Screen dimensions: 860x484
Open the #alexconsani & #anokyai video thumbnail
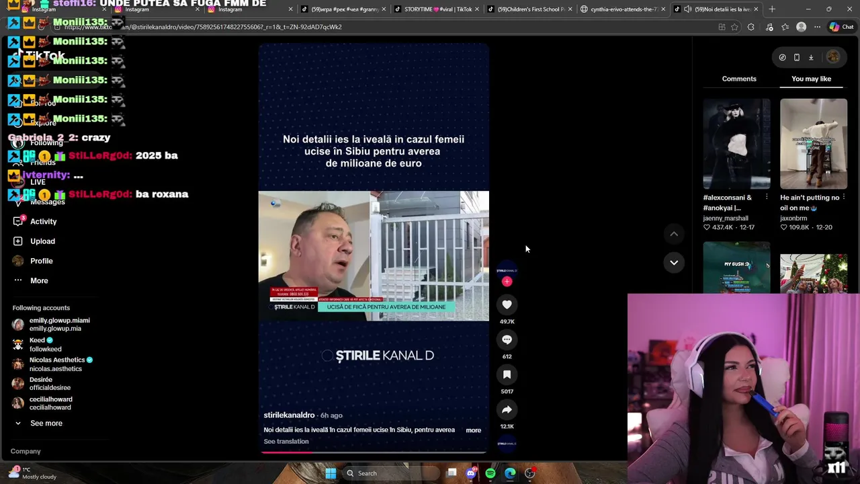[736, 144]
